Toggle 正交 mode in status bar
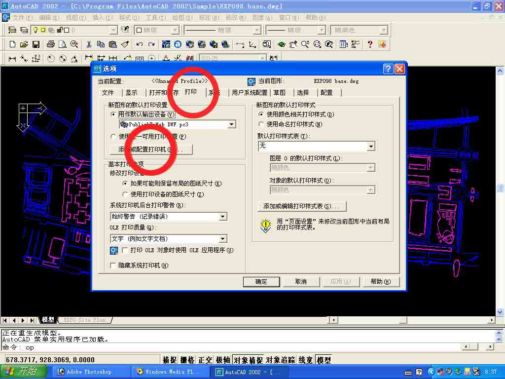 (205, 360)
